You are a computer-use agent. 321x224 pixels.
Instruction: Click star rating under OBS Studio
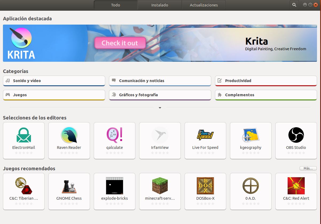coord(296,153)
